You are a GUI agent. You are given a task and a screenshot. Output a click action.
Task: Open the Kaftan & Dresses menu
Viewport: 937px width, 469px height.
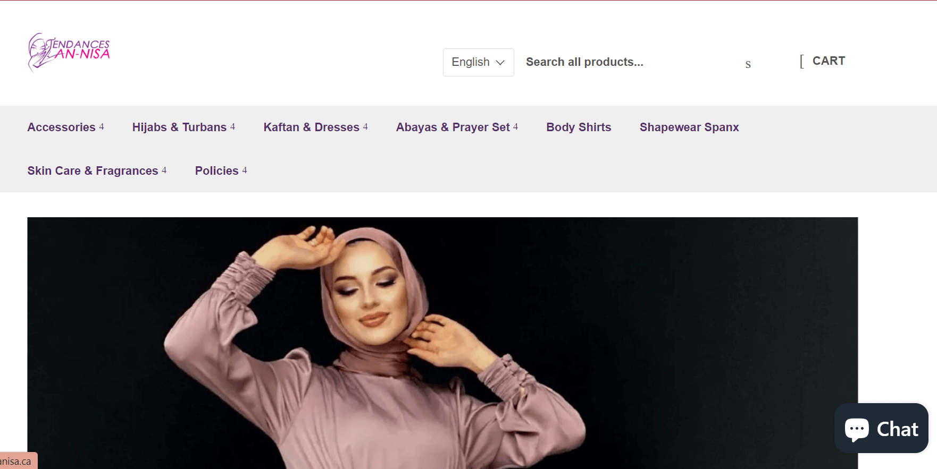pos(312,127)
